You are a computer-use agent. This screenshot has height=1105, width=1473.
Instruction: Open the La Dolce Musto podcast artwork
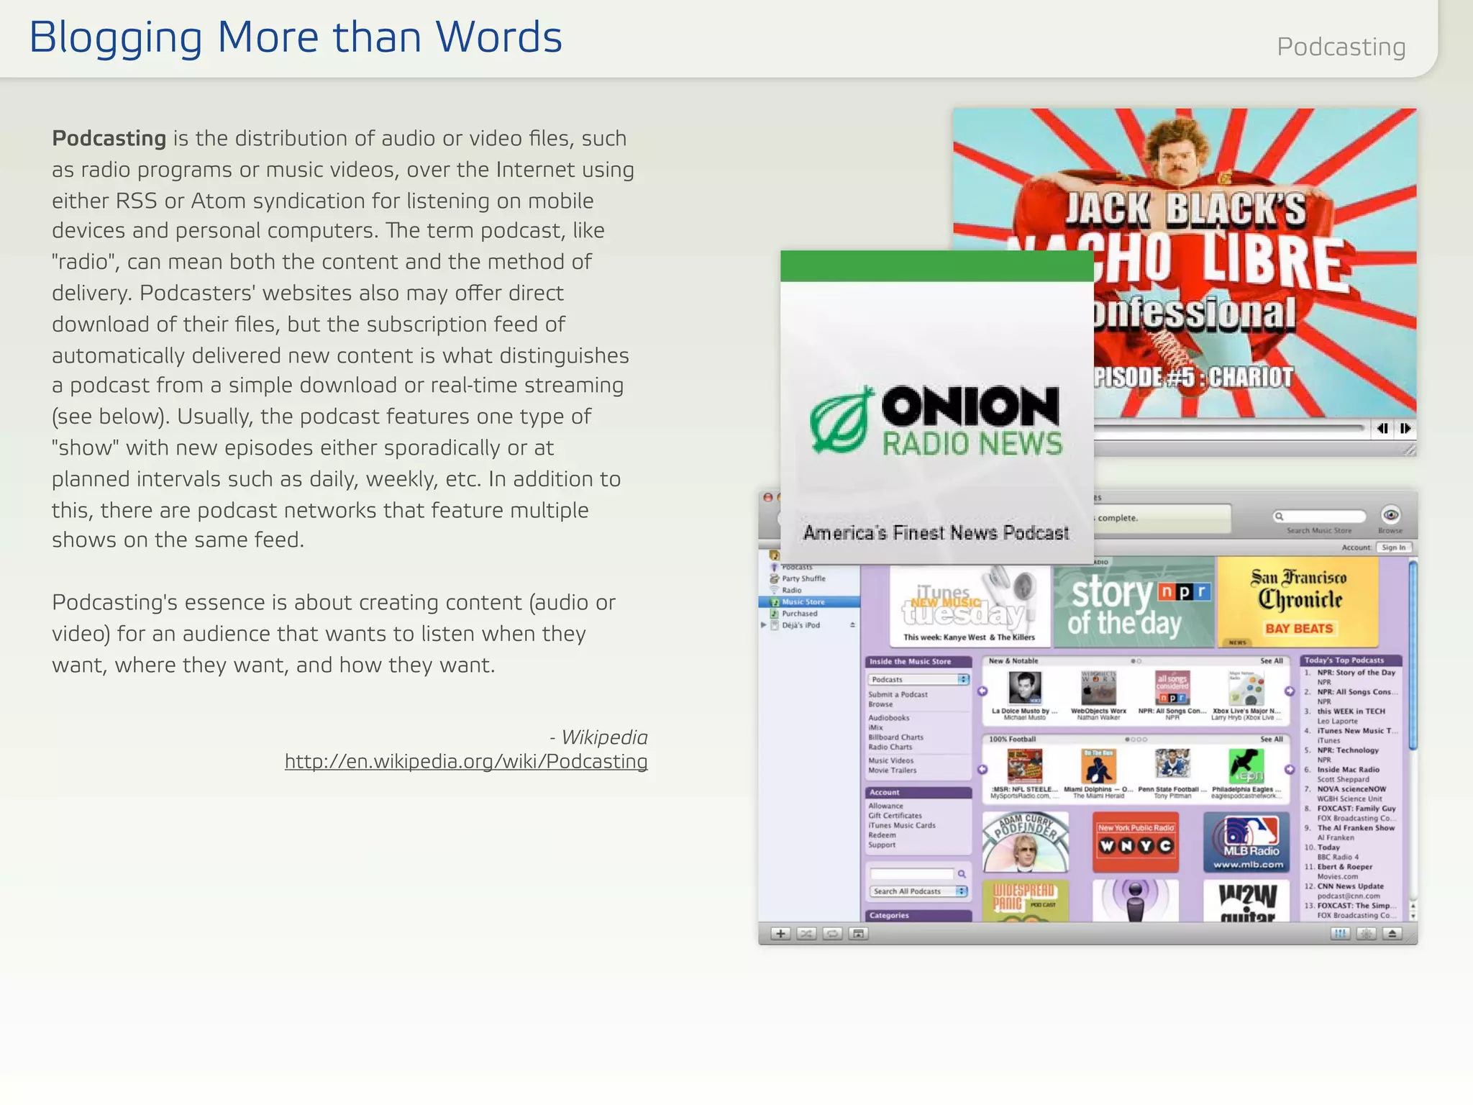1024,688
